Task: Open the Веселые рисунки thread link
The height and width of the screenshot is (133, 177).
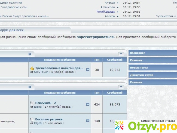Action: 49,119
